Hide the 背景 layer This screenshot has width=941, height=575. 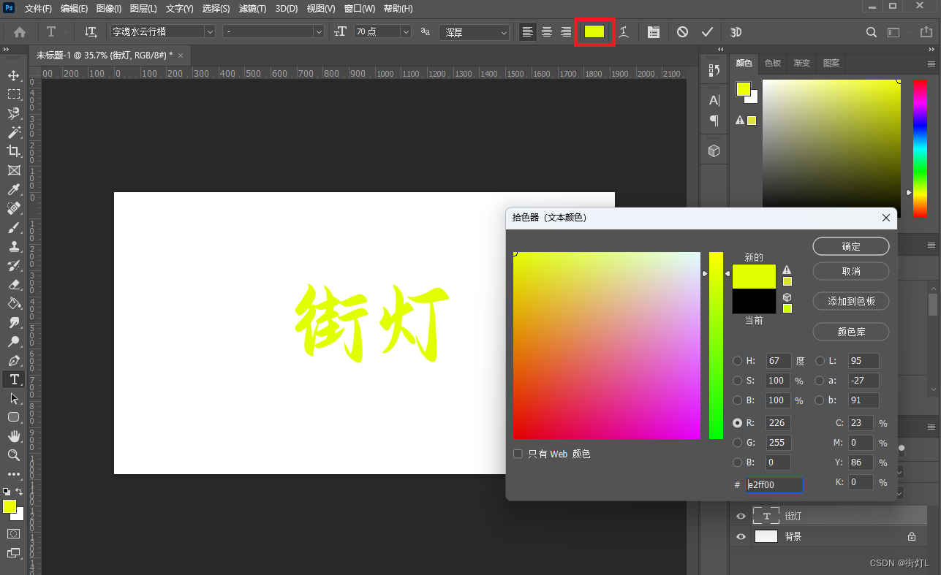tap(741, 536)
